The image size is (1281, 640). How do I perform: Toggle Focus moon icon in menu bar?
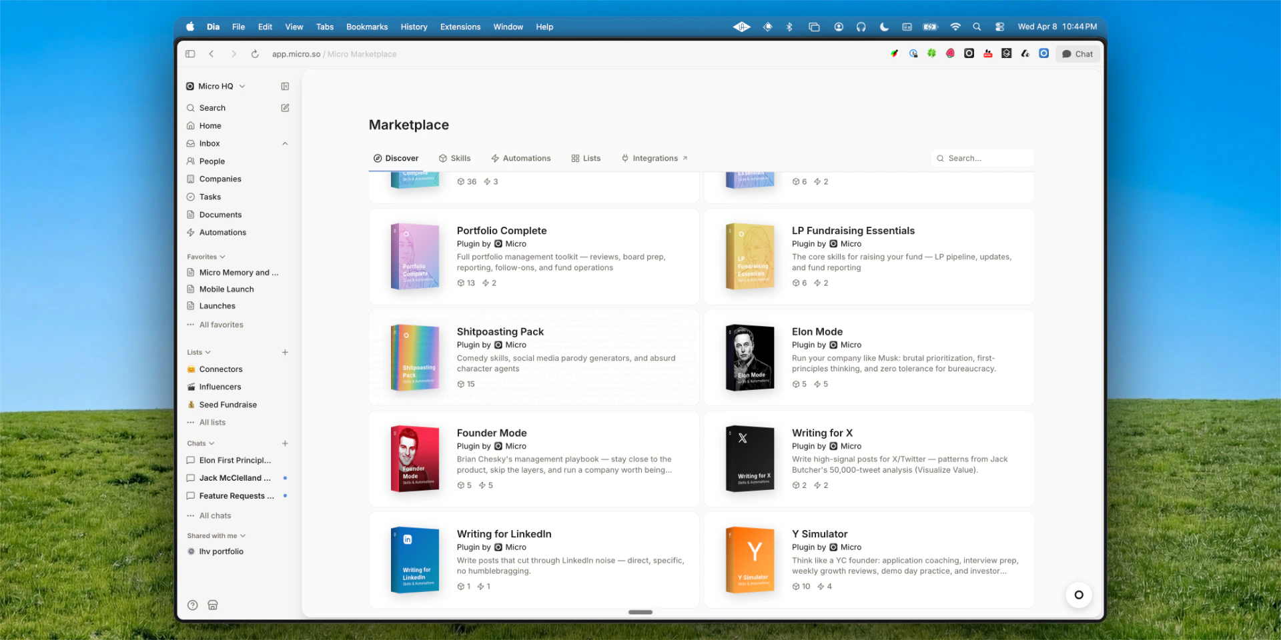tap(884, 27)
